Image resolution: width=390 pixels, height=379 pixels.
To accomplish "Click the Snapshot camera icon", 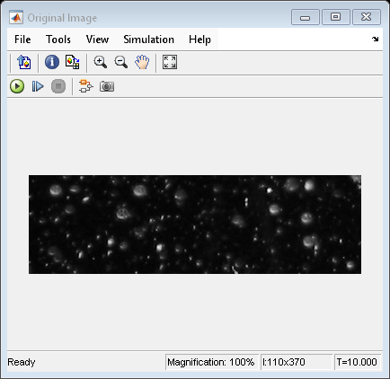I will pyautogui.click(x=107, y=86).
